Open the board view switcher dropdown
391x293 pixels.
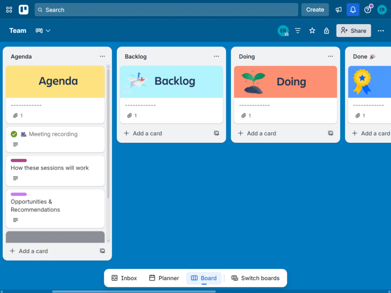point(43,31)
